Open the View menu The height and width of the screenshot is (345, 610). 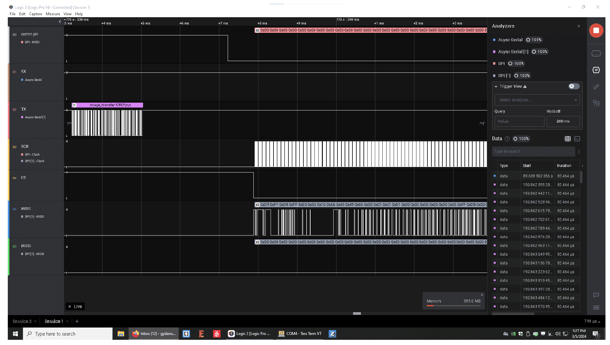tap(68, 14)
